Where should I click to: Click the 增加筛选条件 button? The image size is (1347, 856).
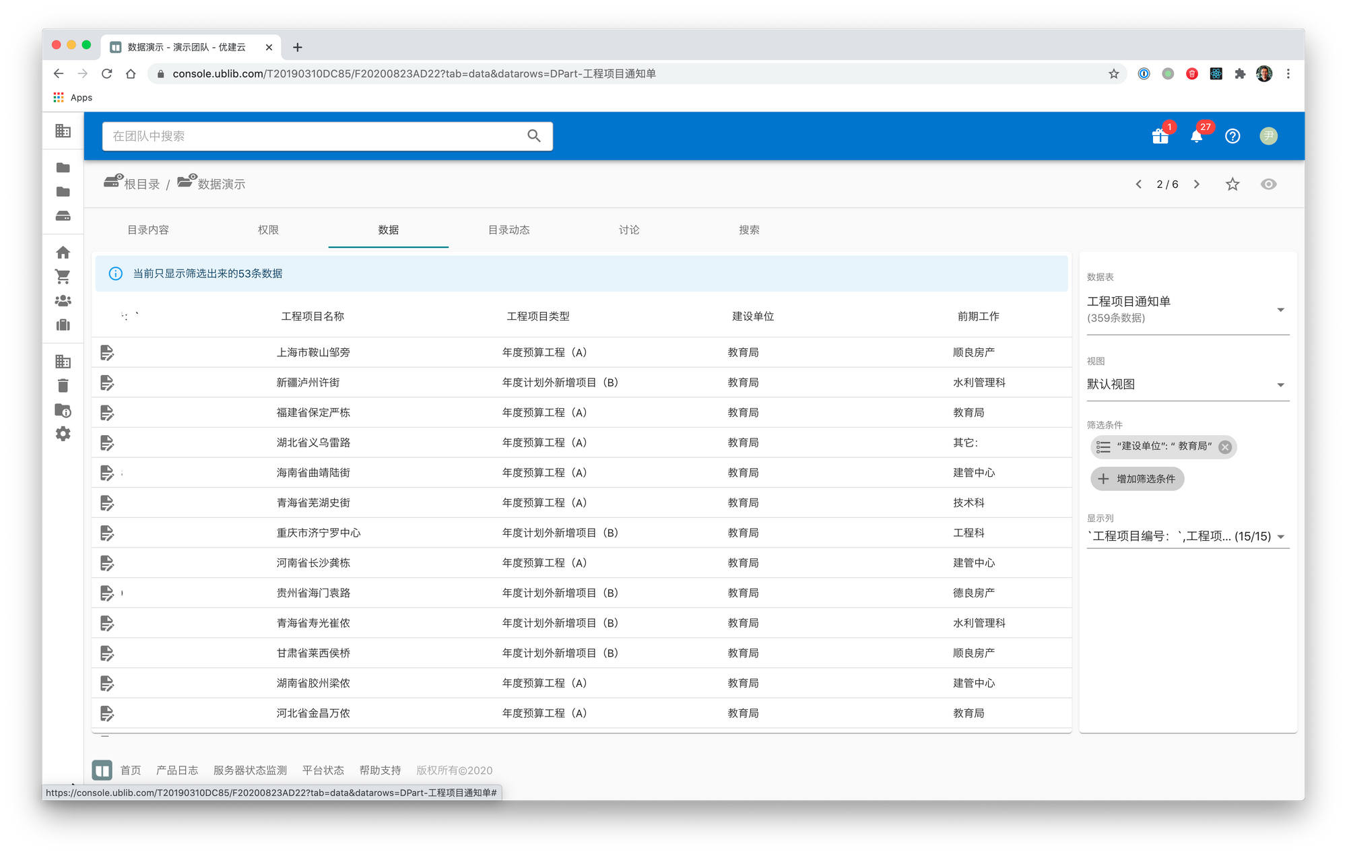point(1137,479)
